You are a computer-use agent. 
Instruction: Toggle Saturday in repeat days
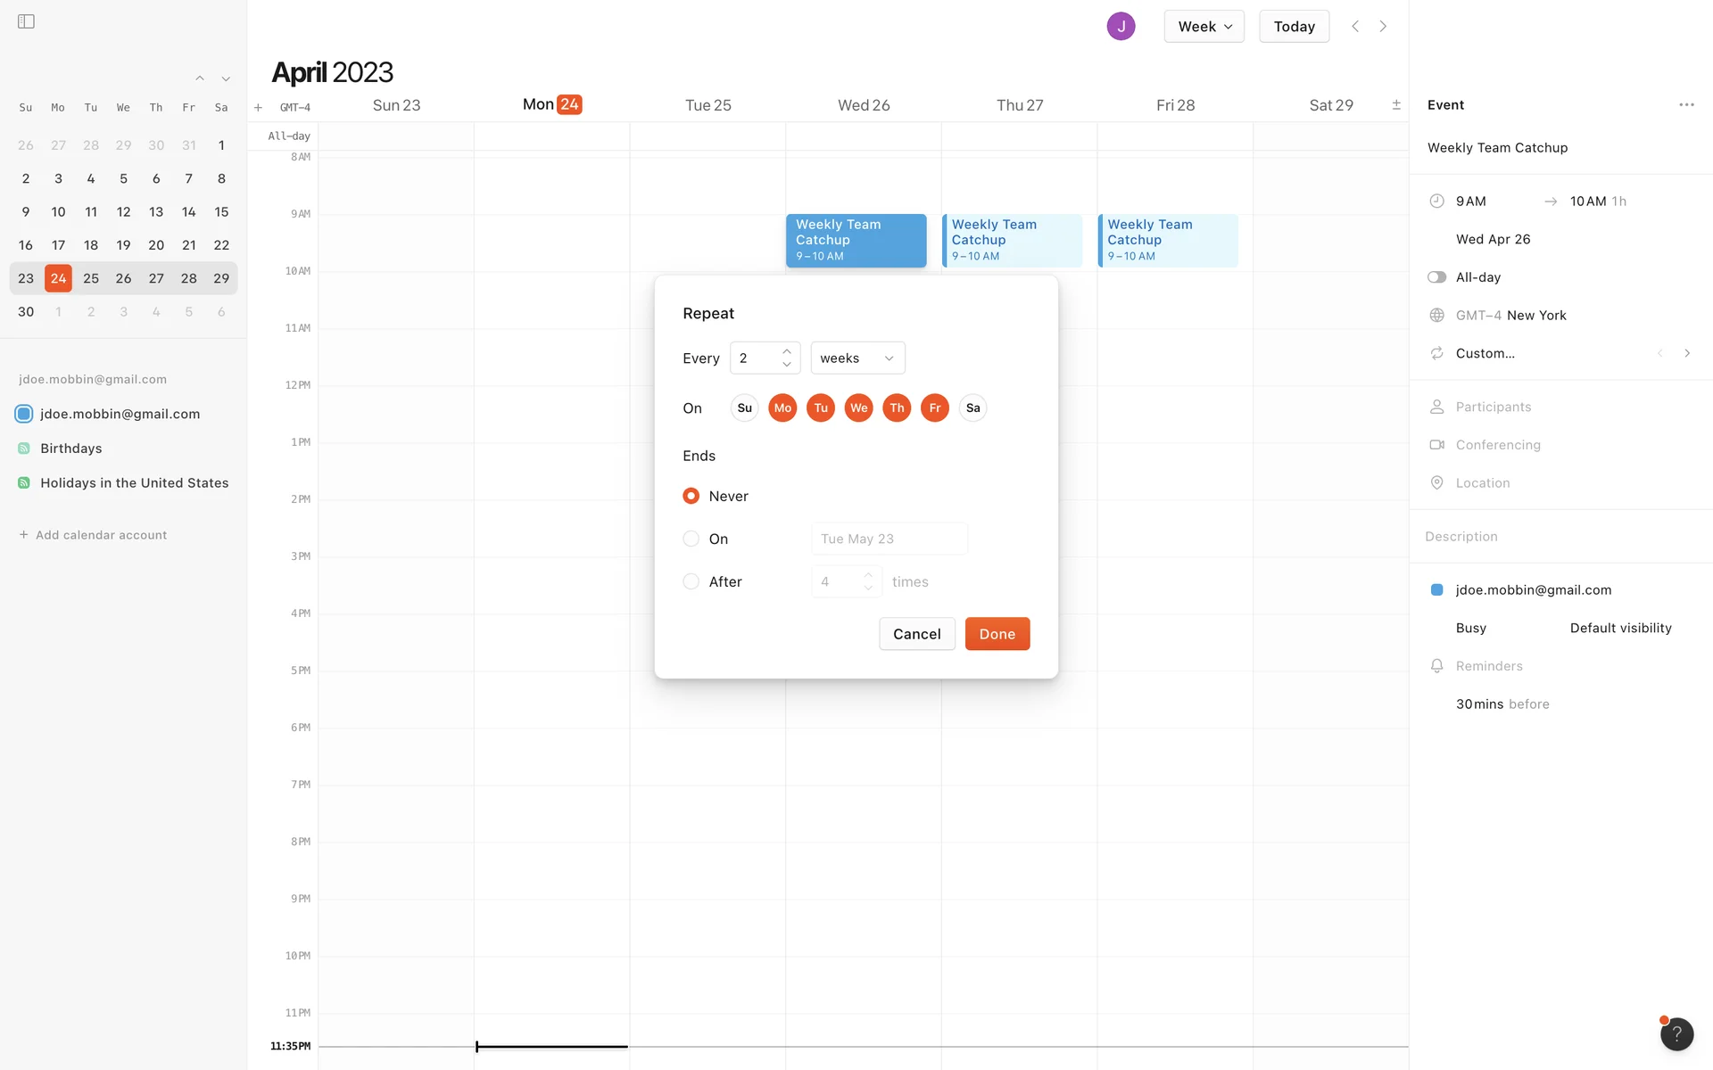972,408
